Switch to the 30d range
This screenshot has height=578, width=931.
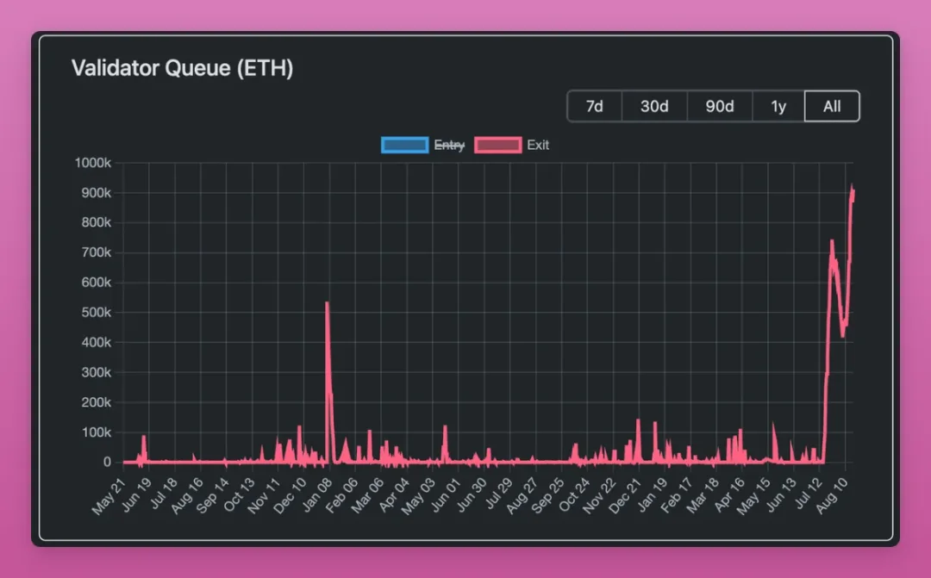click(x=654, y=107)
